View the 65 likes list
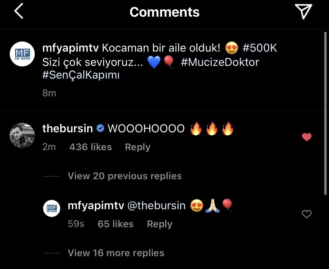329x269 pixels. coord(115,224)
